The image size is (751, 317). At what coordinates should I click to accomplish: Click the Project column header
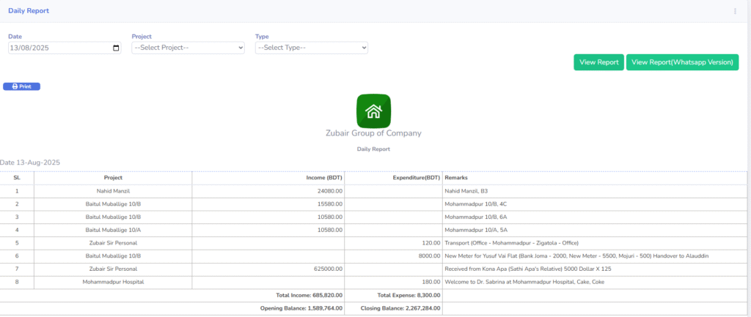coord(113,177)
